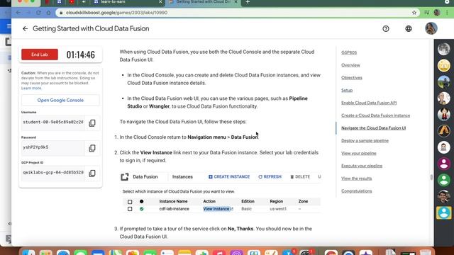Close the Getting Started with Cloud Data tab
The width and height of the screenshot is (454, 255).
(236, 2)
